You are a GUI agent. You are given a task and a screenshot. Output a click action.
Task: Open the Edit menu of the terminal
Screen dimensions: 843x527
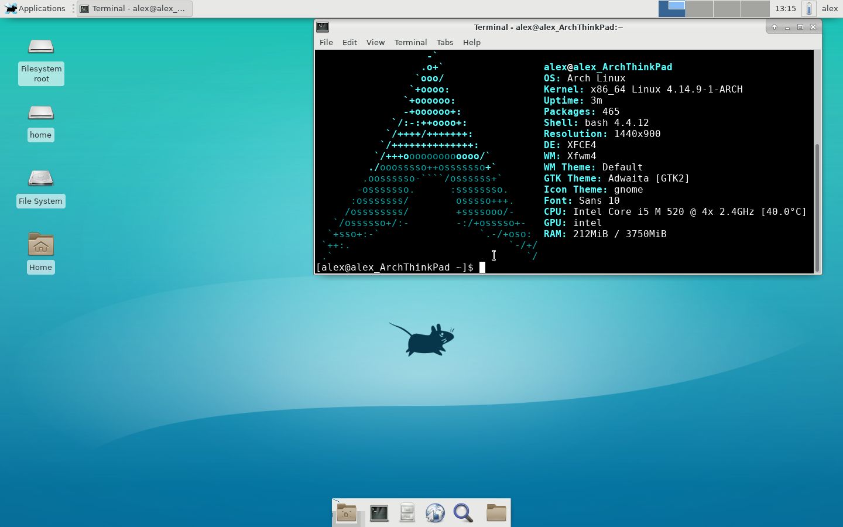(349, 42)
